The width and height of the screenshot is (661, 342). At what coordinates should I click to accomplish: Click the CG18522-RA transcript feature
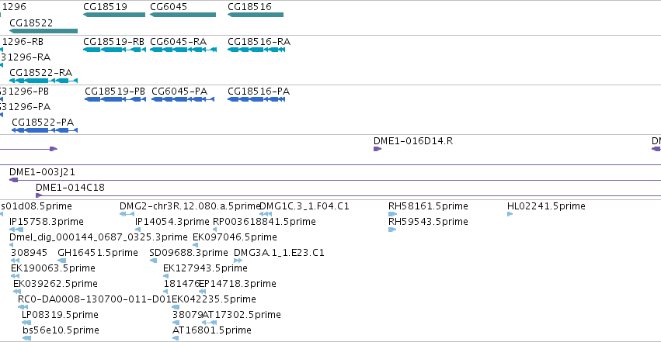coord(43,81)
